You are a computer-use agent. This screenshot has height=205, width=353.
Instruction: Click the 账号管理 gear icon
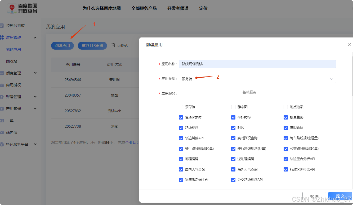(x=2, y=97)
